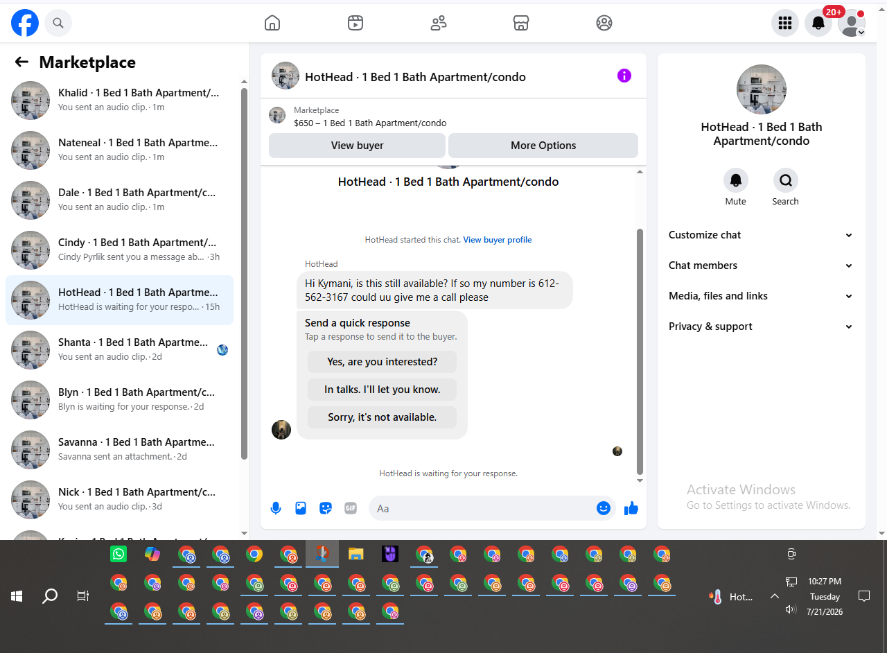The image size is (887, 653).
Task: Click the up arrow of the conversation list scrollbar
Action: 244,82
